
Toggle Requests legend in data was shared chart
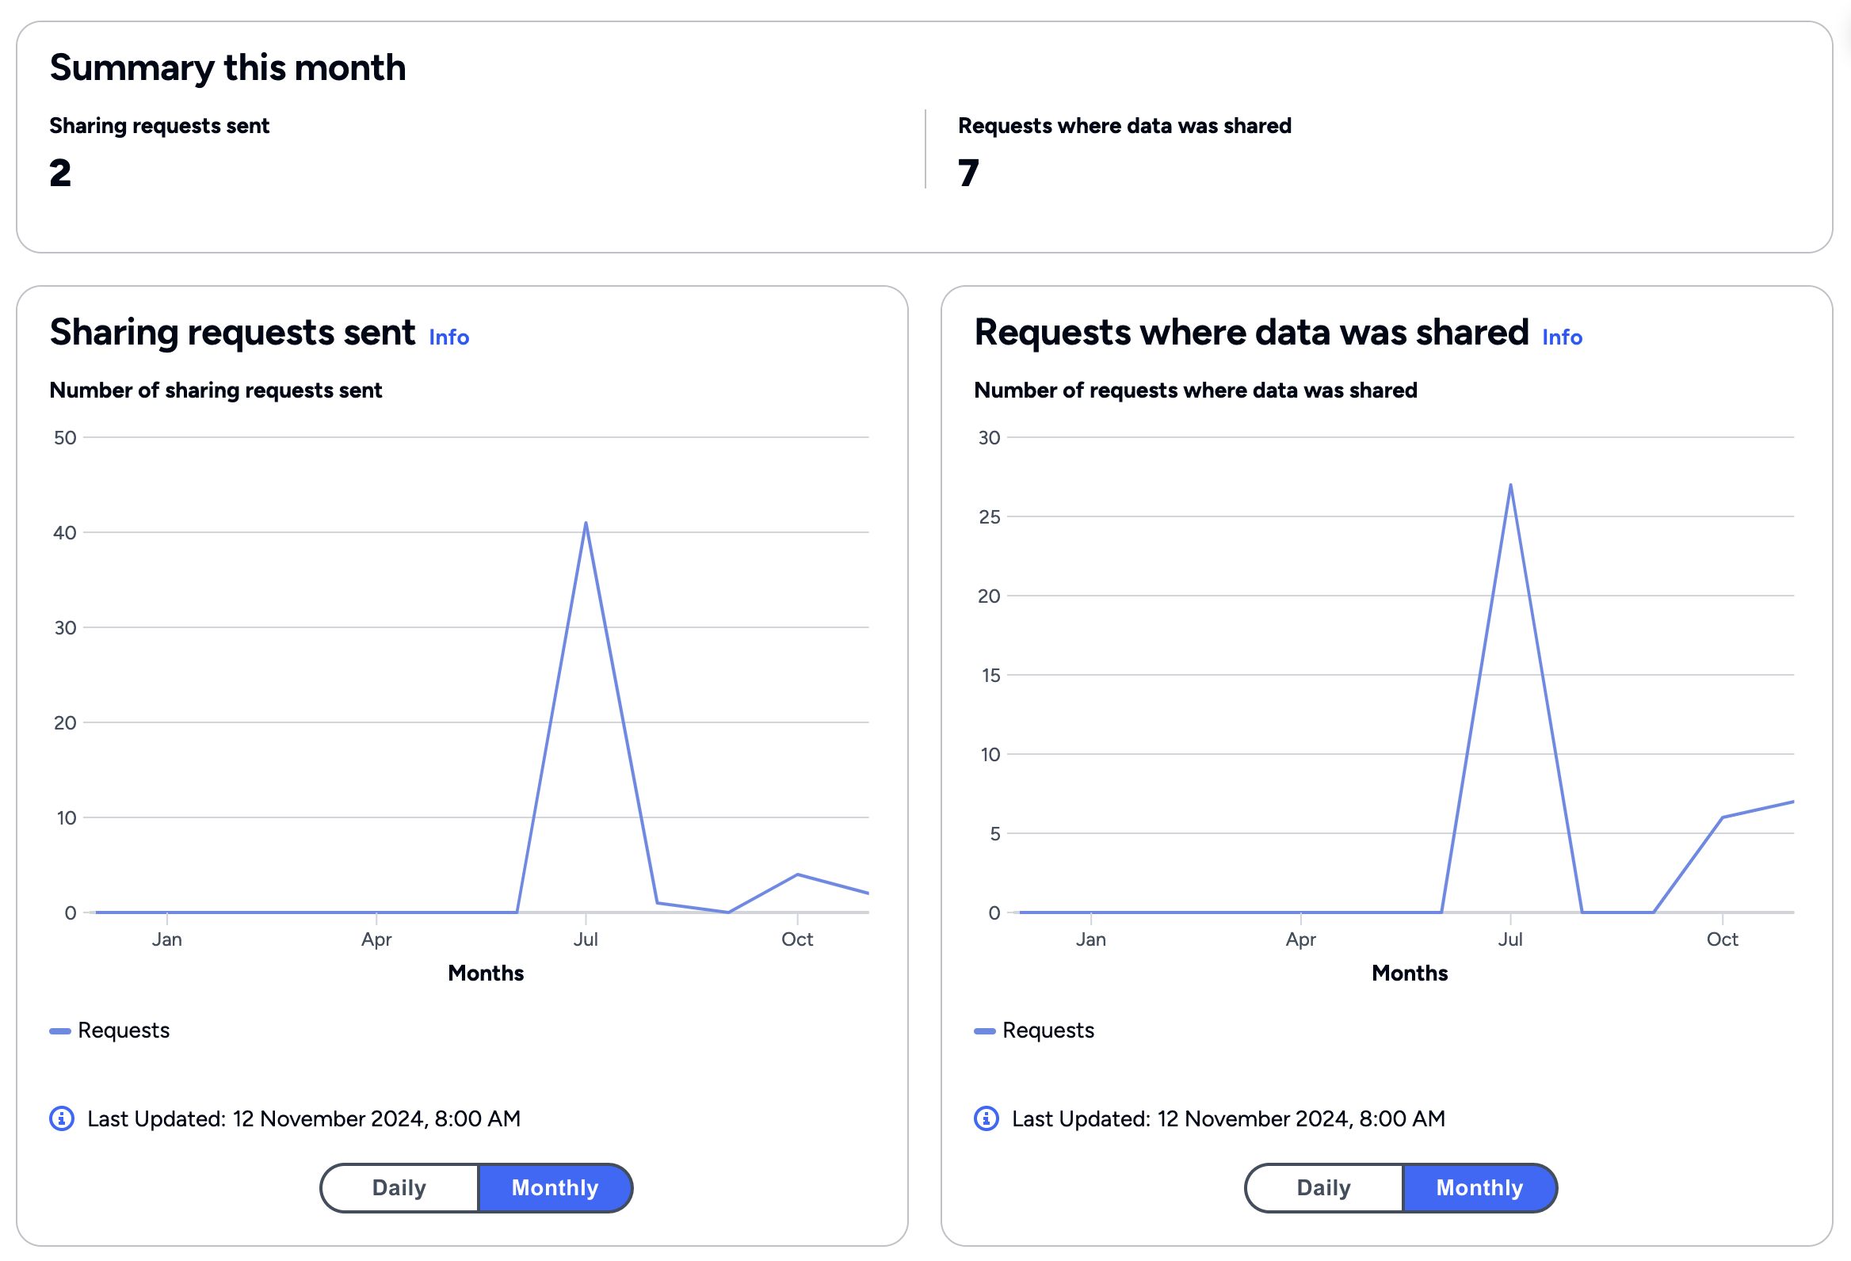(x=1035, y=1031)
